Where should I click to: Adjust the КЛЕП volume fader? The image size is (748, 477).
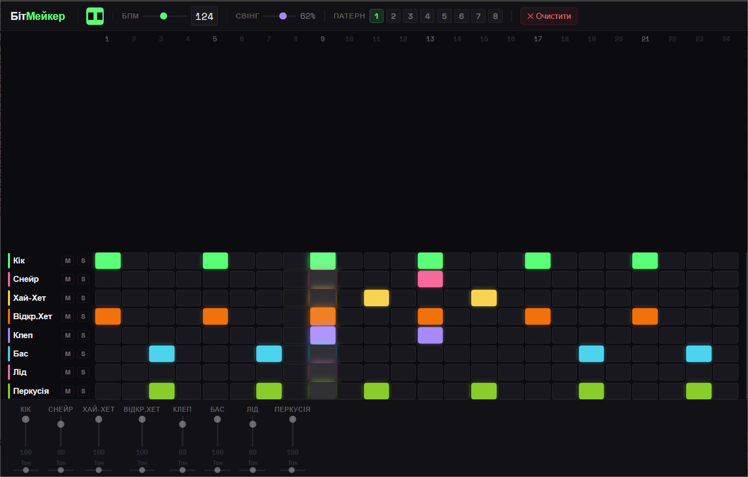[x=183, y=431]
